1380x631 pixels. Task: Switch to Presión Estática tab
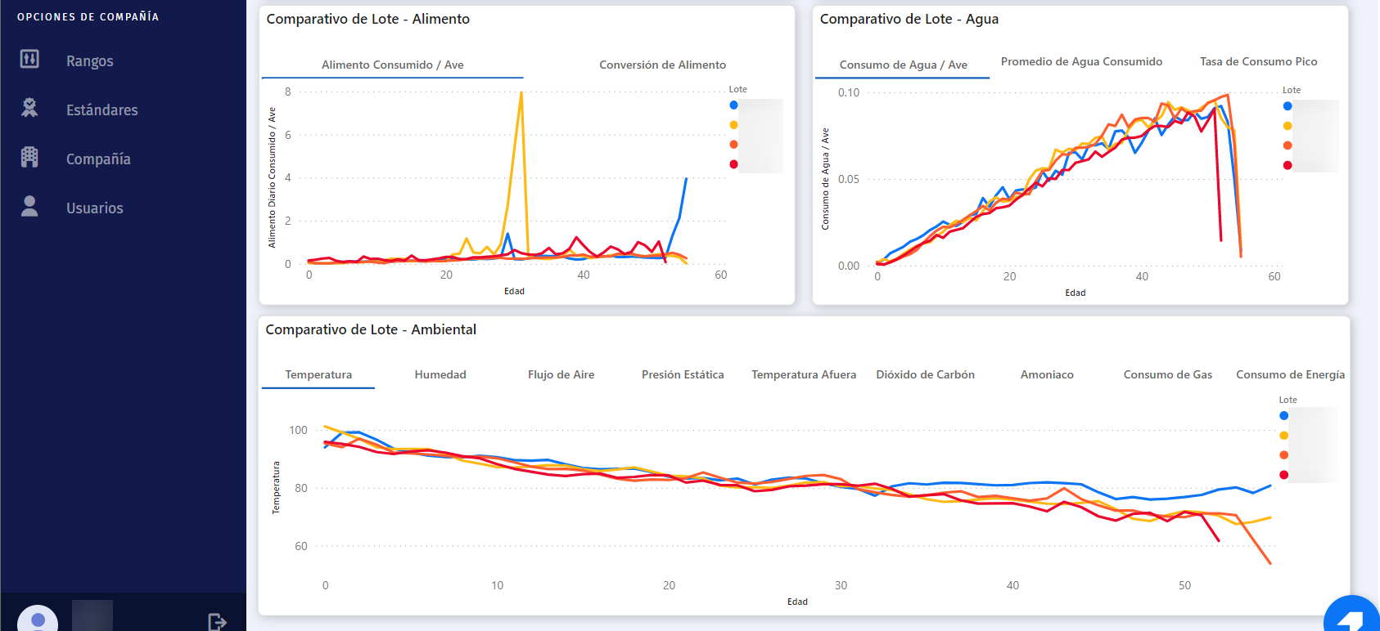683,374
